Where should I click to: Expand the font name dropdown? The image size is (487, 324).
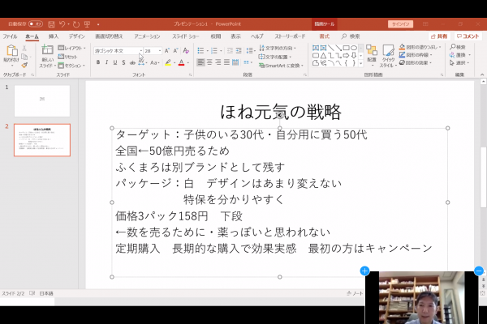(139, 50)
